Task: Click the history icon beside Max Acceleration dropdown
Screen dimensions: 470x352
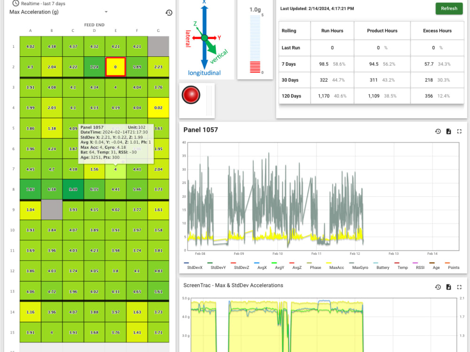Action: pyautogui.click(x=169, y=13)
